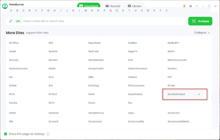This screenshot has width=220, height=140.
Task: Open the RoosterTeeth site
Action: click(x=96, y=69)
